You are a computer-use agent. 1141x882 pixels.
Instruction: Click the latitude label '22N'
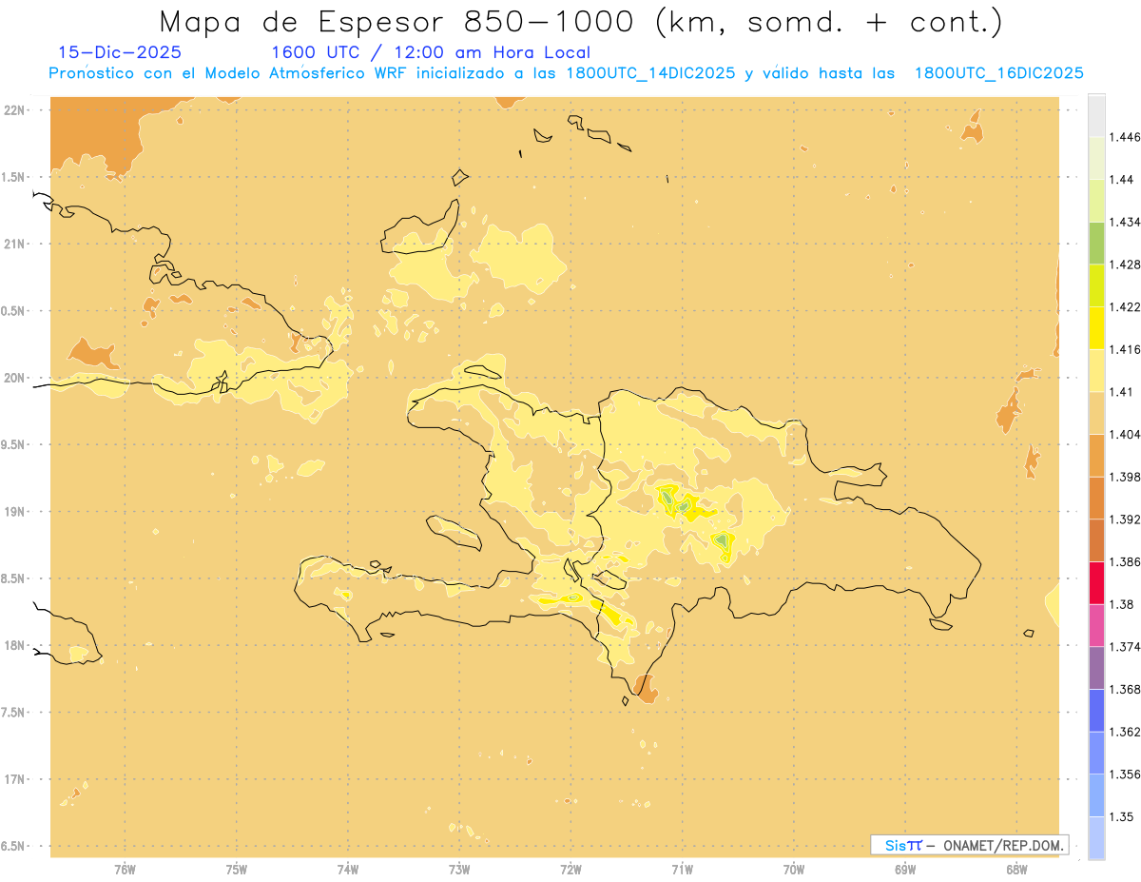tap(15, 110)
